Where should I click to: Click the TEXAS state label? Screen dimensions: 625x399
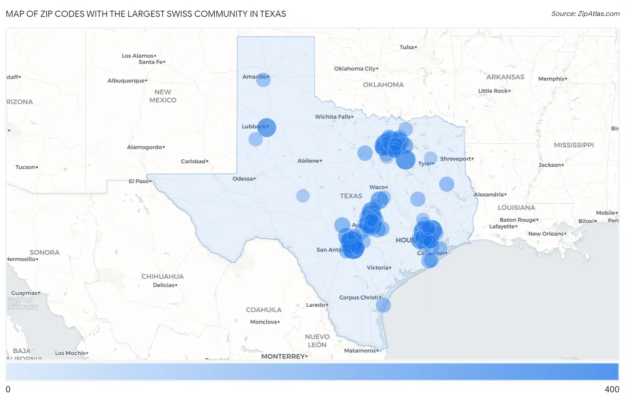pyautogui.click(x=351, y=196)
